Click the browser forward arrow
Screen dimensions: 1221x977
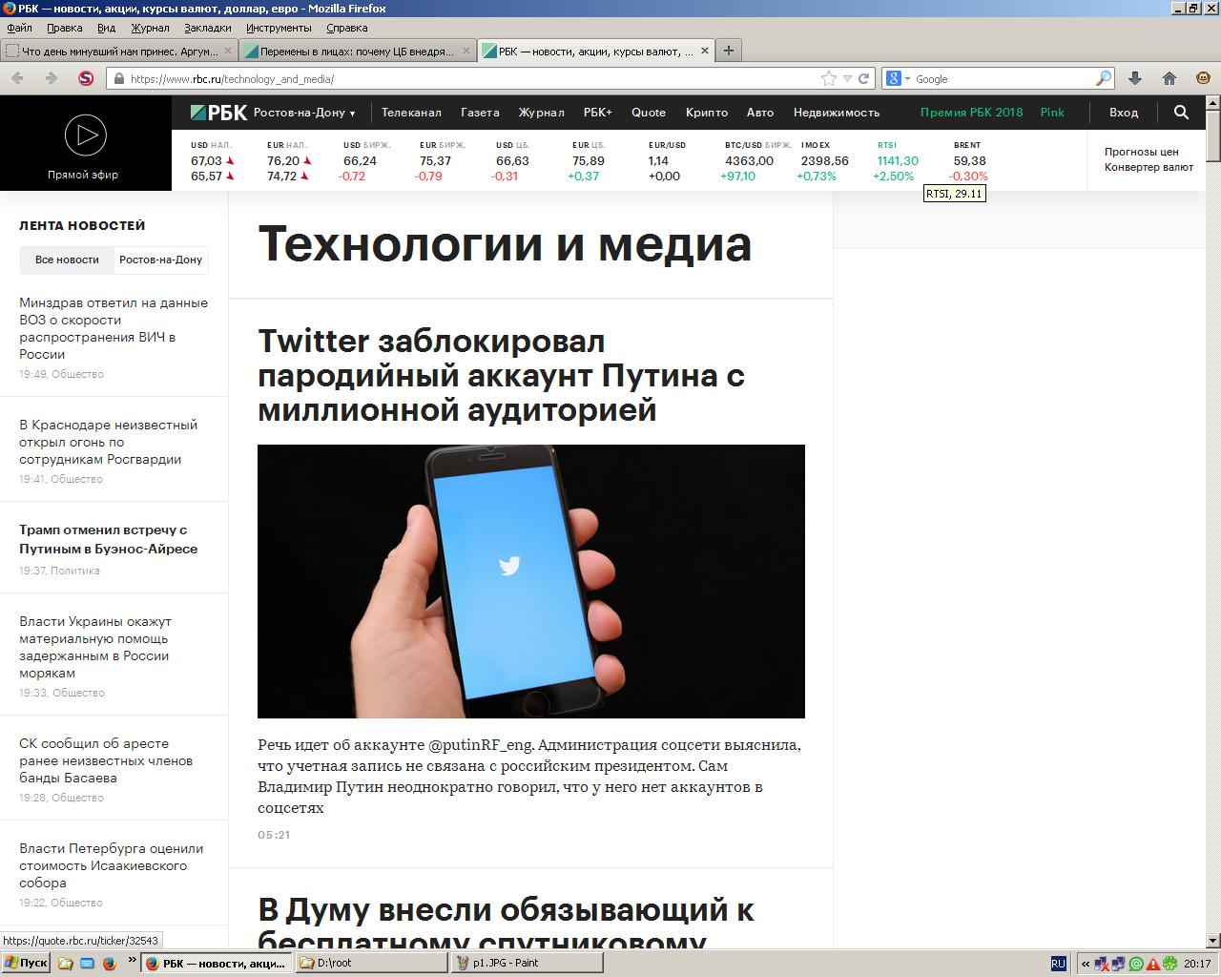click(x=52, y=78)
